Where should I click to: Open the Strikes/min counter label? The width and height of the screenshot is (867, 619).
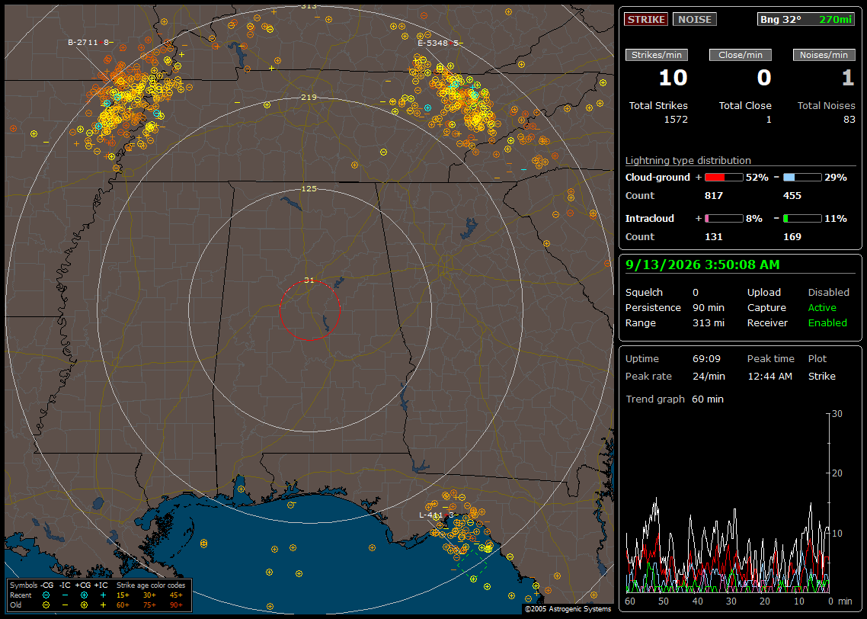656,55
